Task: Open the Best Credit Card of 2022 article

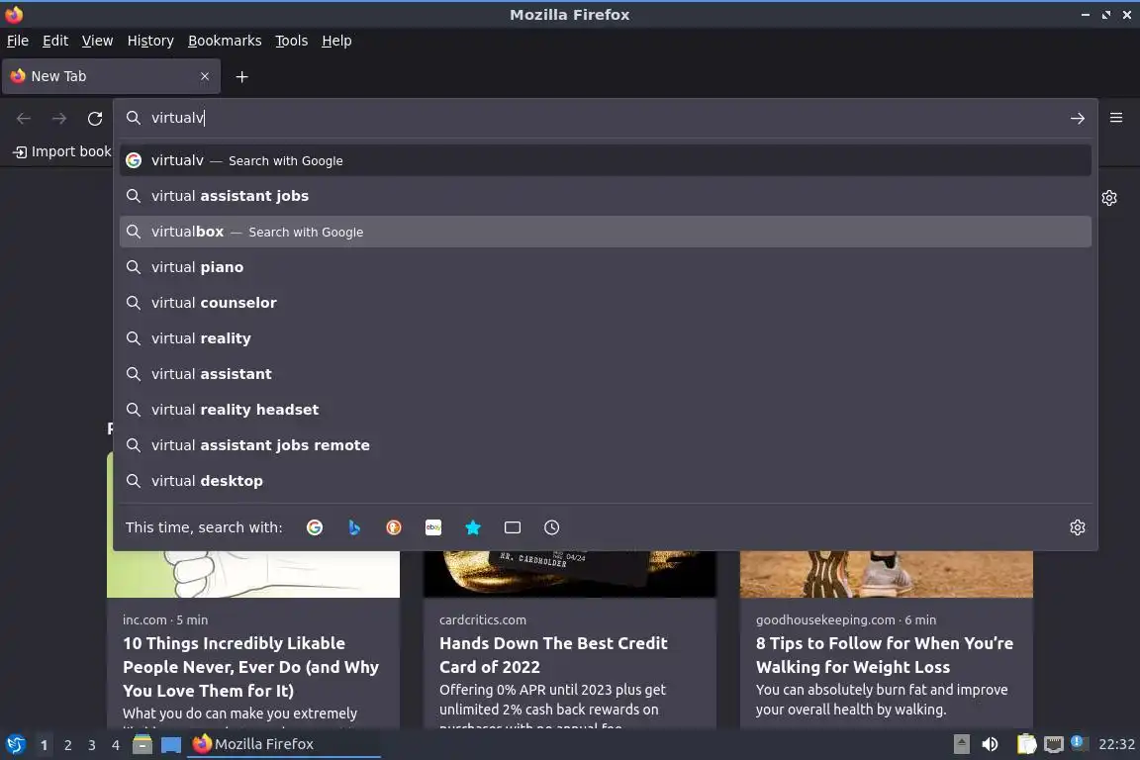Action: point(553,654)
